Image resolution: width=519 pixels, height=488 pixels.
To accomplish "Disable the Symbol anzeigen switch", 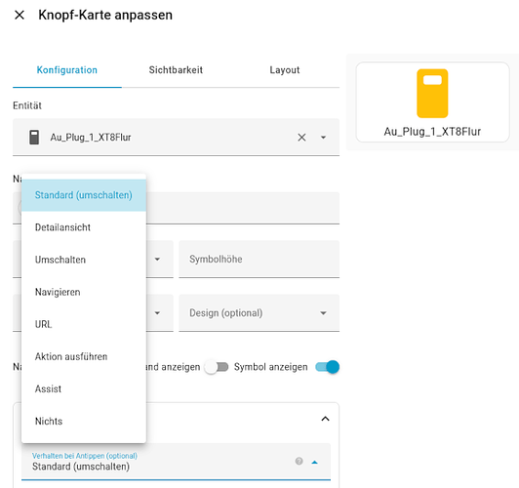I will tap(327, 367).
